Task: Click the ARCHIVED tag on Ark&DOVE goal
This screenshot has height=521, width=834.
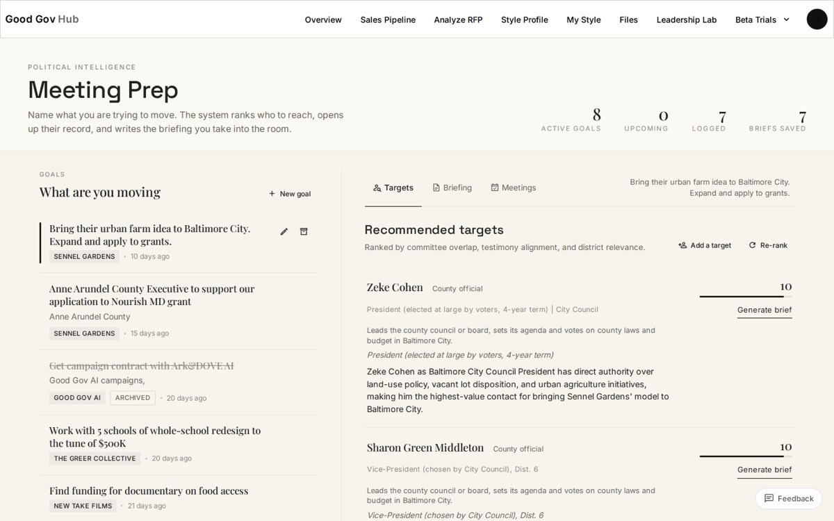Action: click(133, 398)
